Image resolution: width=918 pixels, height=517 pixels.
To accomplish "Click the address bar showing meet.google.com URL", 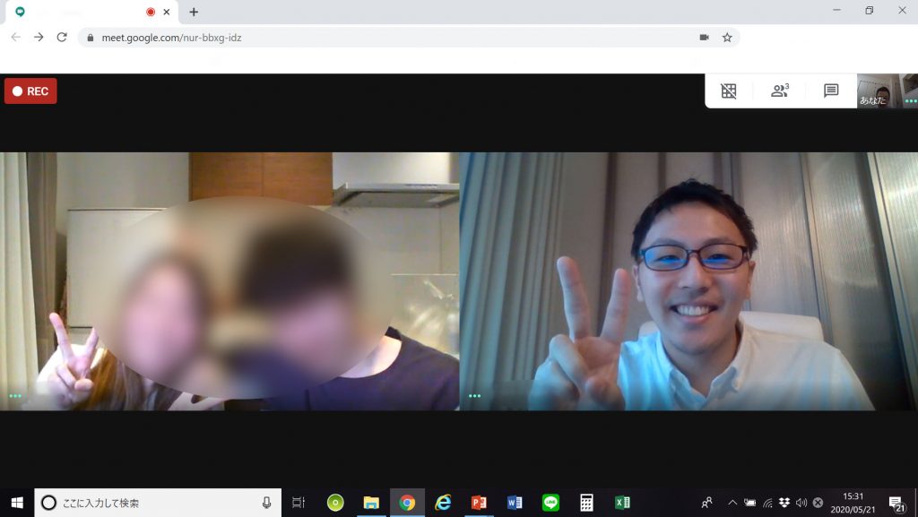I will click(x=385, y=38).
